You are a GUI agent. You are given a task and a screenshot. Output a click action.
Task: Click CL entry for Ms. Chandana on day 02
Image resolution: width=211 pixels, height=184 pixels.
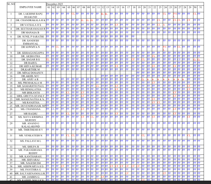click(x=53, y=109)
